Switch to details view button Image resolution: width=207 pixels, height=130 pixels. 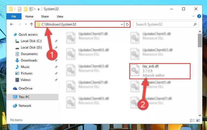coord(192,120)
